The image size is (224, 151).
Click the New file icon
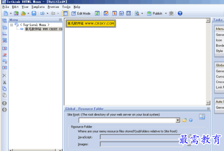point(6,14)
